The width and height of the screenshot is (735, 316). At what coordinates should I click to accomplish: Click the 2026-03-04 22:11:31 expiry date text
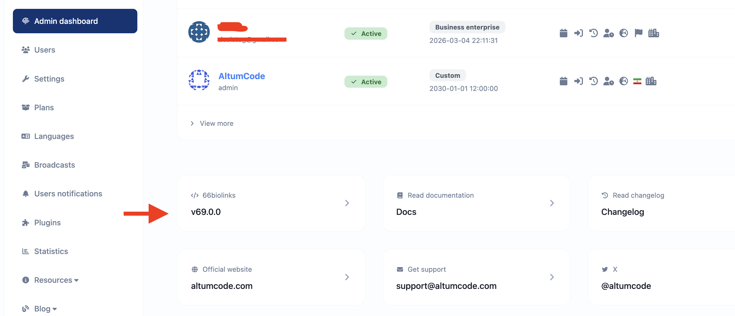point(464,41)
